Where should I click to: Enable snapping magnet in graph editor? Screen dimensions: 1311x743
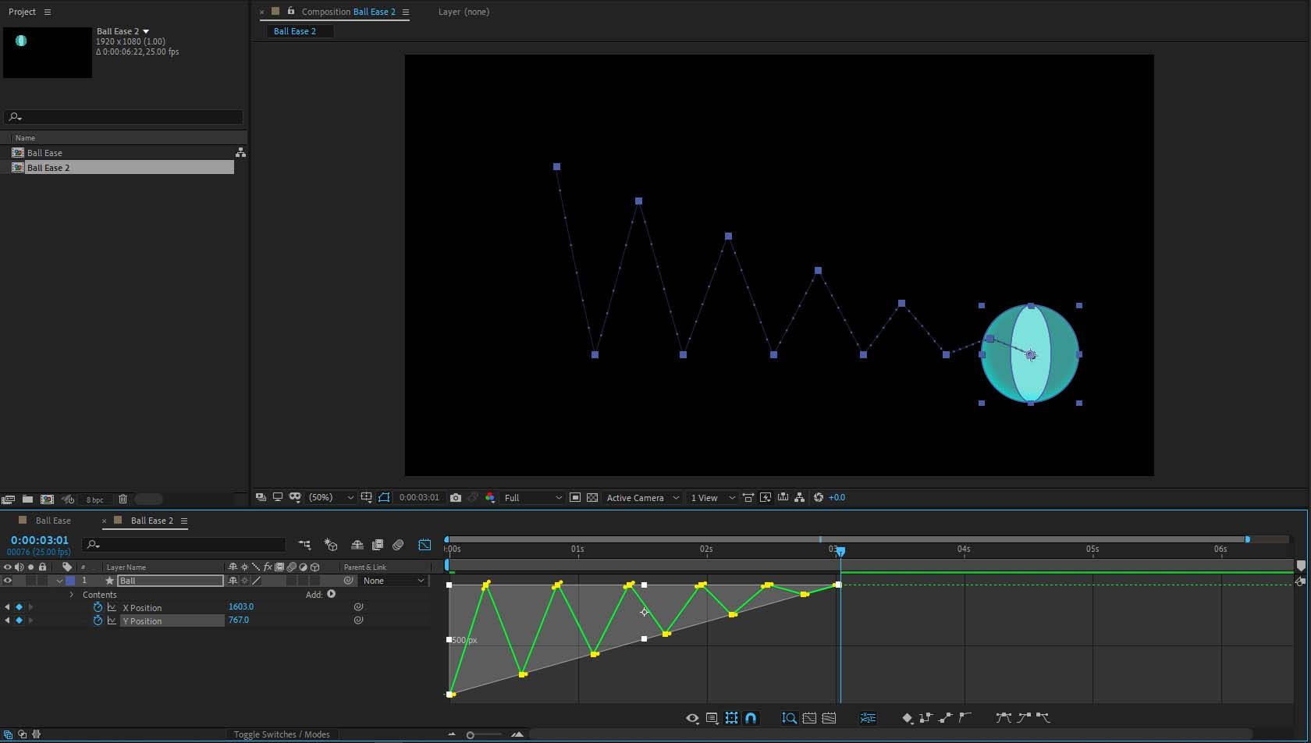coord(751,718)
